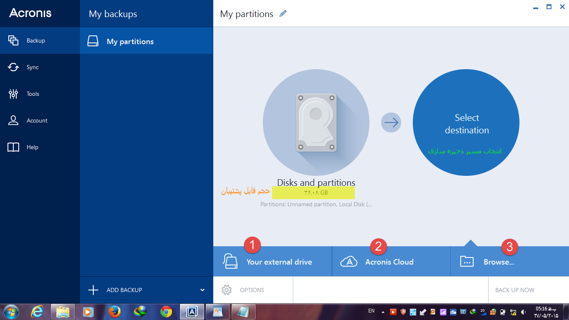Show hidden tray icons arrow
The width and height of the screenshot is (569, 320).
point(383,312)
